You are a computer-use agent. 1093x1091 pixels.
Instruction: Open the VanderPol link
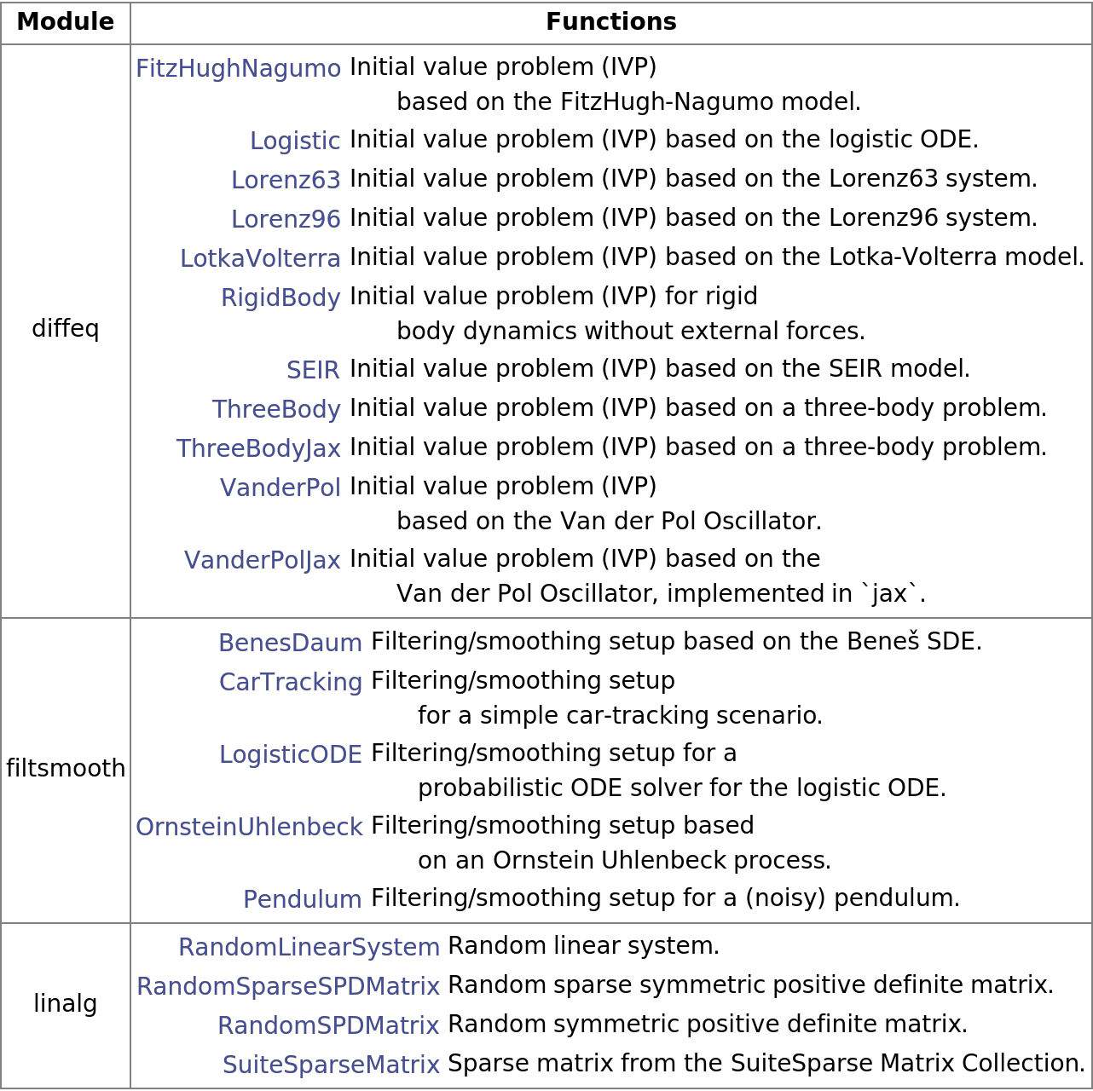point(280,488)
